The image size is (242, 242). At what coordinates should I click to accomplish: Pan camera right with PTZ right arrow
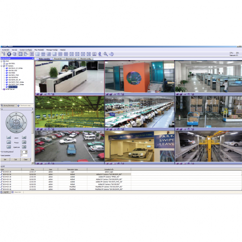click(25, 123)
